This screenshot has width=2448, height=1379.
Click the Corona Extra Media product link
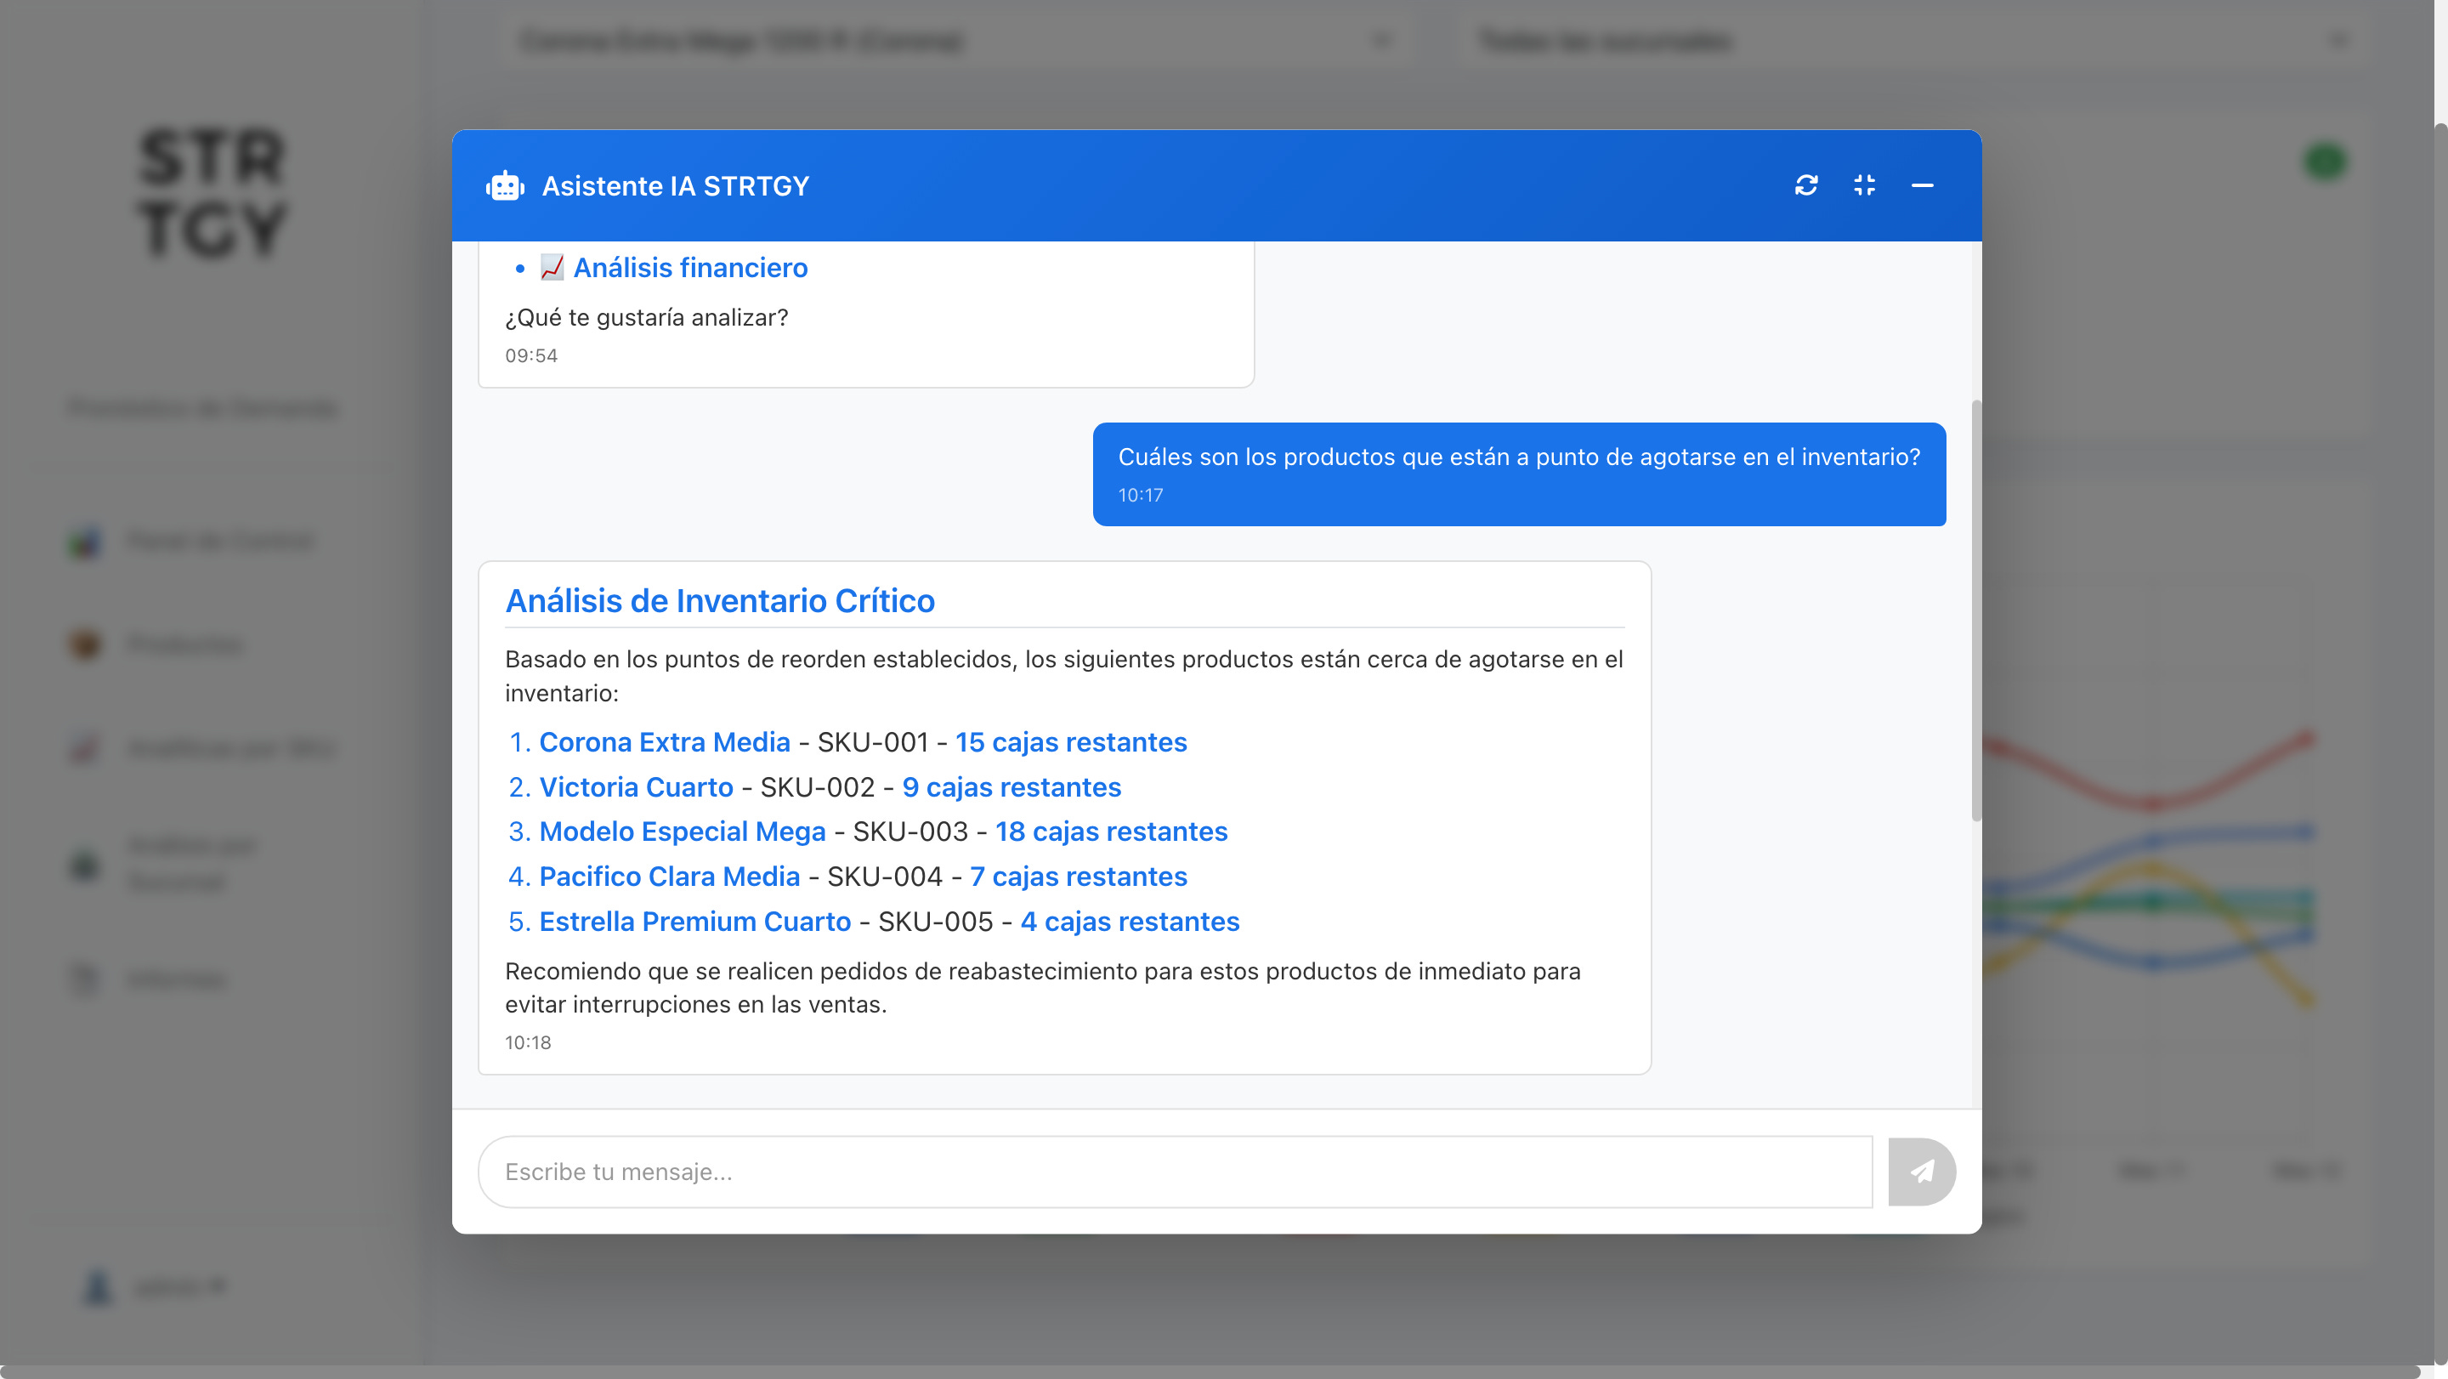pyautogui.click(x=664, y=742)
